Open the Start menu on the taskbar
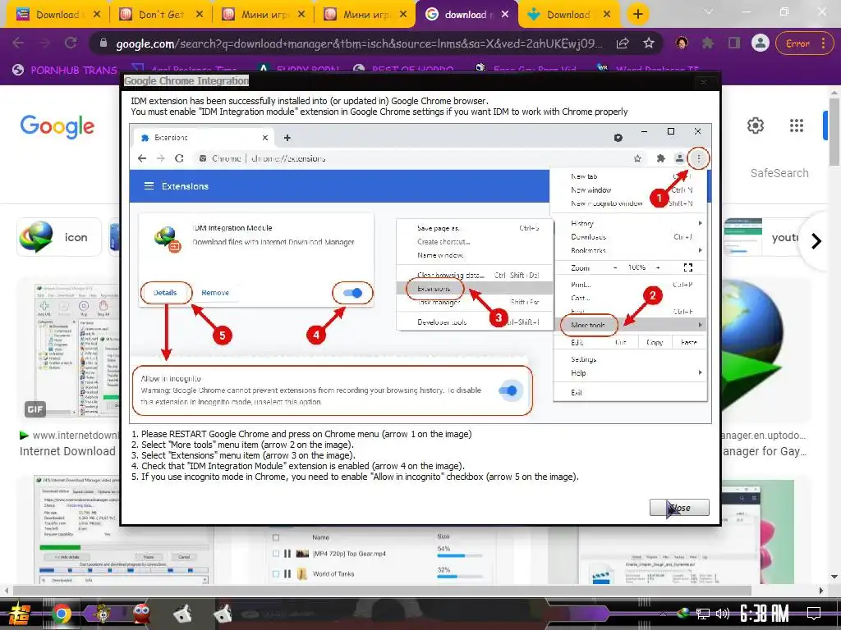Image resolution: width=841 pixels, height=630 pixels. 19,614
